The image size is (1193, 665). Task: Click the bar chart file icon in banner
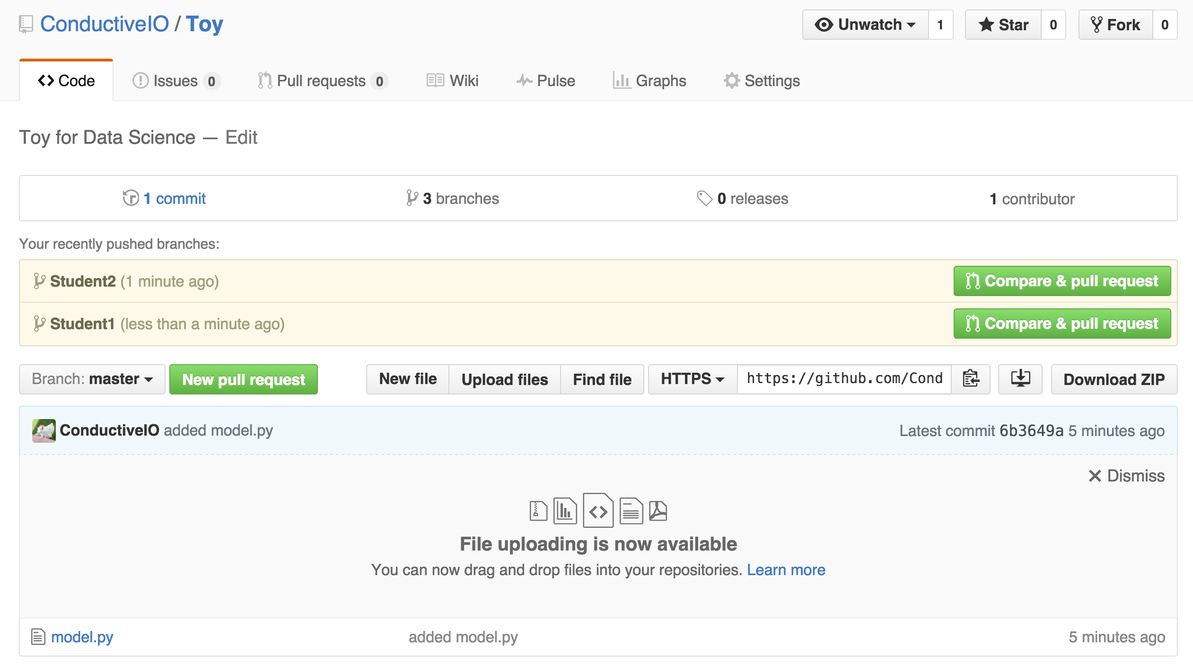click(565, 511)
